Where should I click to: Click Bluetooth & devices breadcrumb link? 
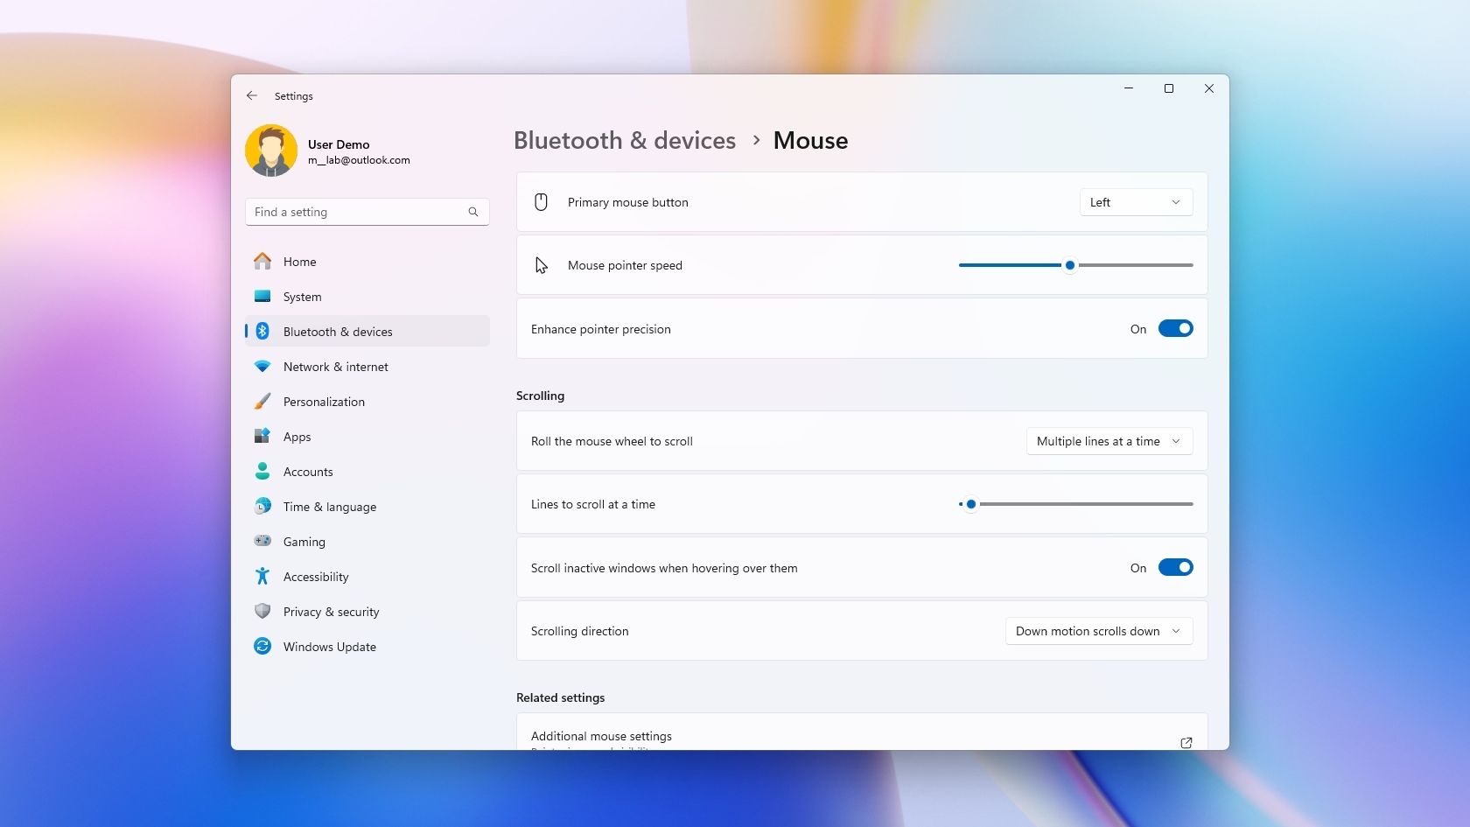[x=625, y=141]
